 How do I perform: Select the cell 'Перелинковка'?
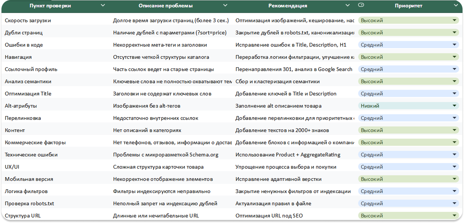(23, 118)
